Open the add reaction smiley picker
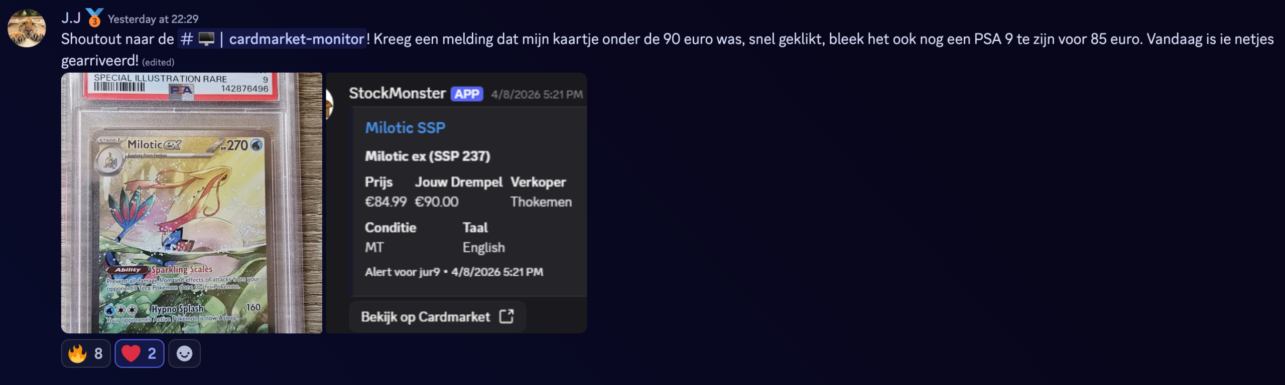 pos(184,353)
